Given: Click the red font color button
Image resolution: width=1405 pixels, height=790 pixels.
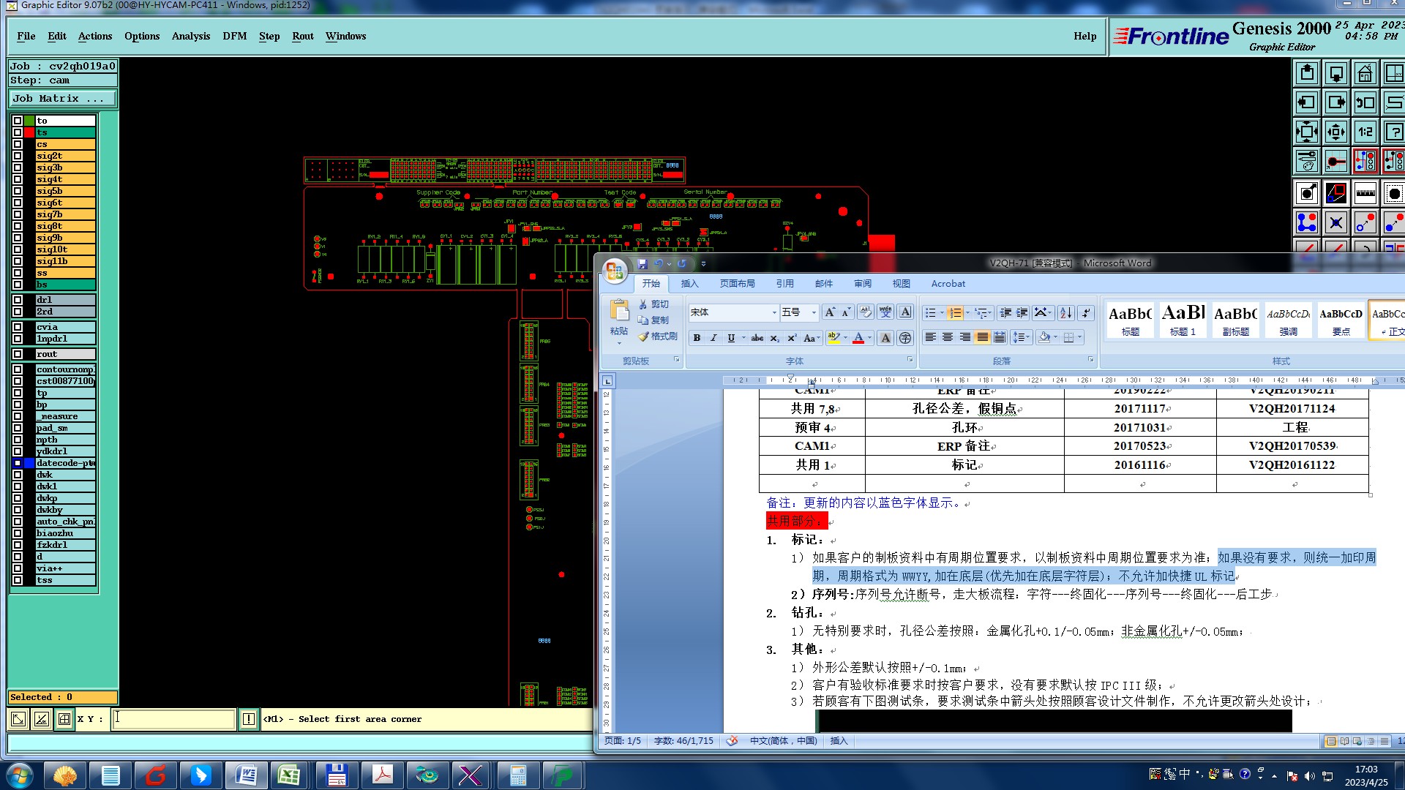Looking at the screenshot, I should pos(858,338).
